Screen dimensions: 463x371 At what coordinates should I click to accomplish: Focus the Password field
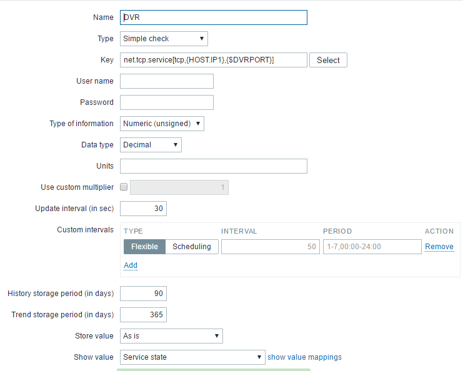167,102
